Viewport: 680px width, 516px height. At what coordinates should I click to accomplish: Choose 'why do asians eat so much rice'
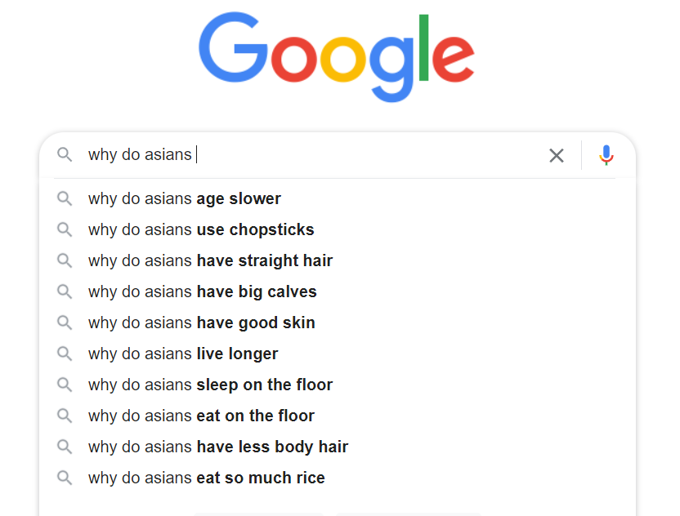pos(338,478)
